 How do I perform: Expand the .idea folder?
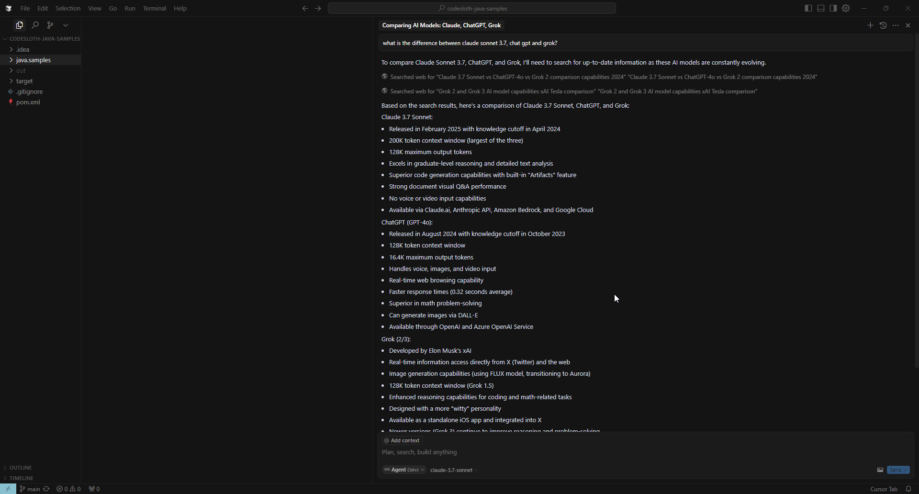41,49
